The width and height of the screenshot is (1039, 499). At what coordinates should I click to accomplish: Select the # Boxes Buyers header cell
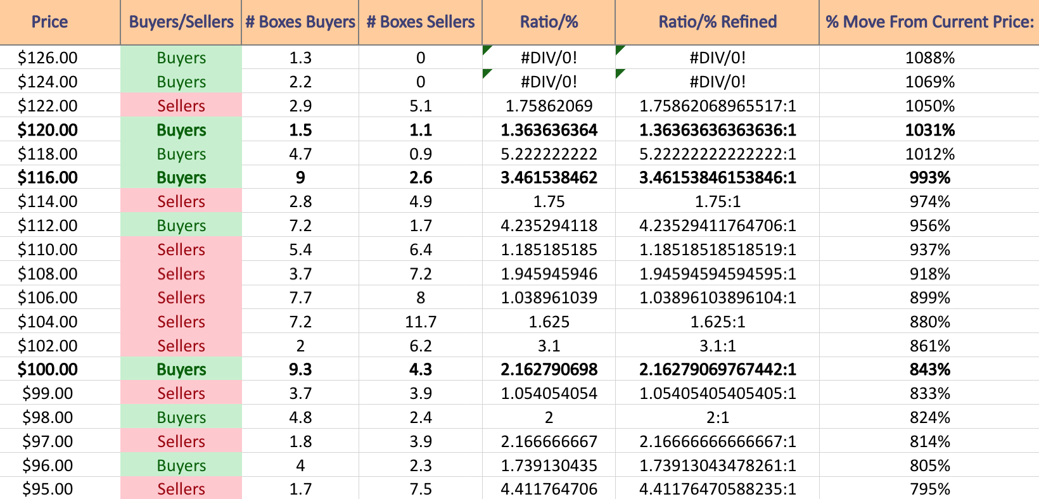click(300, 22)
